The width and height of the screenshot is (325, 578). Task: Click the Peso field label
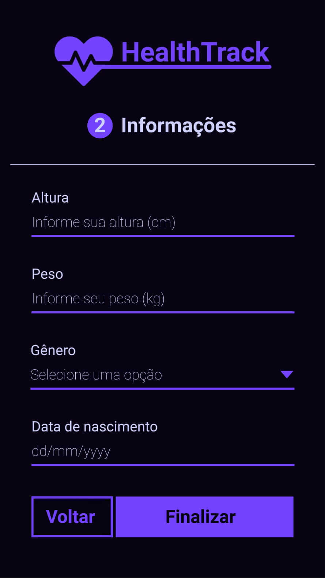point(48,274)
